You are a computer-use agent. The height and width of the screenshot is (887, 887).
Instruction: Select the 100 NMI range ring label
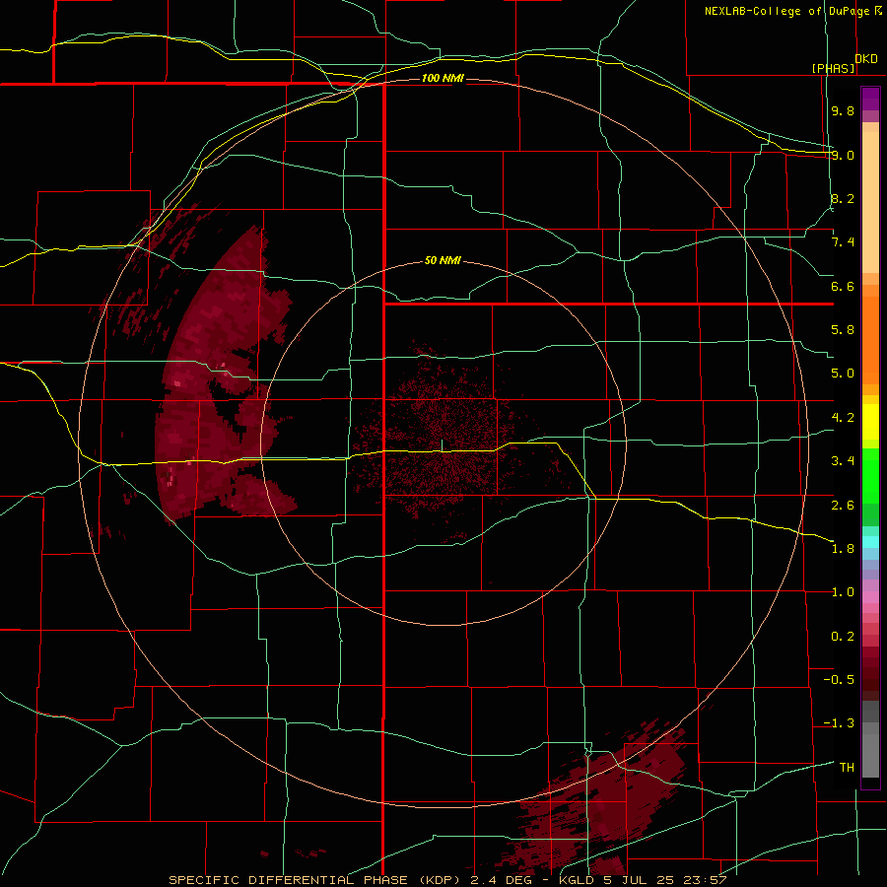pos(443,78)
